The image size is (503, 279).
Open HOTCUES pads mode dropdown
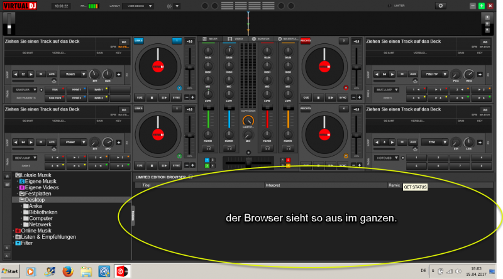pyautogui.click(x=387, y=158)
